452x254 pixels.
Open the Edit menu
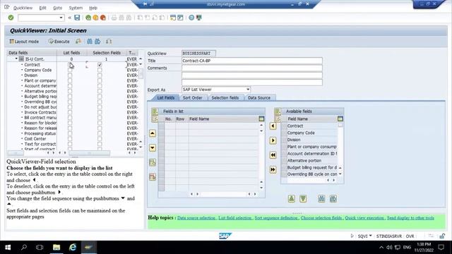point(42,8)
